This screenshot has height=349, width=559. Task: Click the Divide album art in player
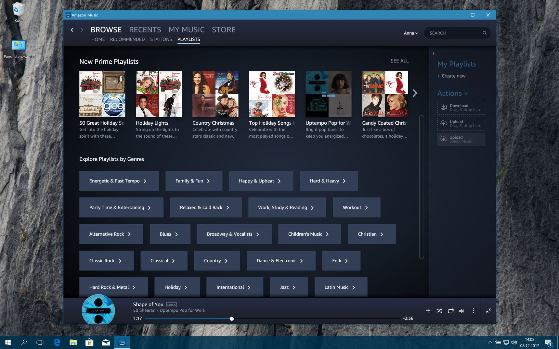pos(98,309)
